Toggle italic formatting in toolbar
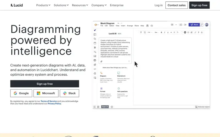This screenshot has height=137, width=220. coord(164,32)
